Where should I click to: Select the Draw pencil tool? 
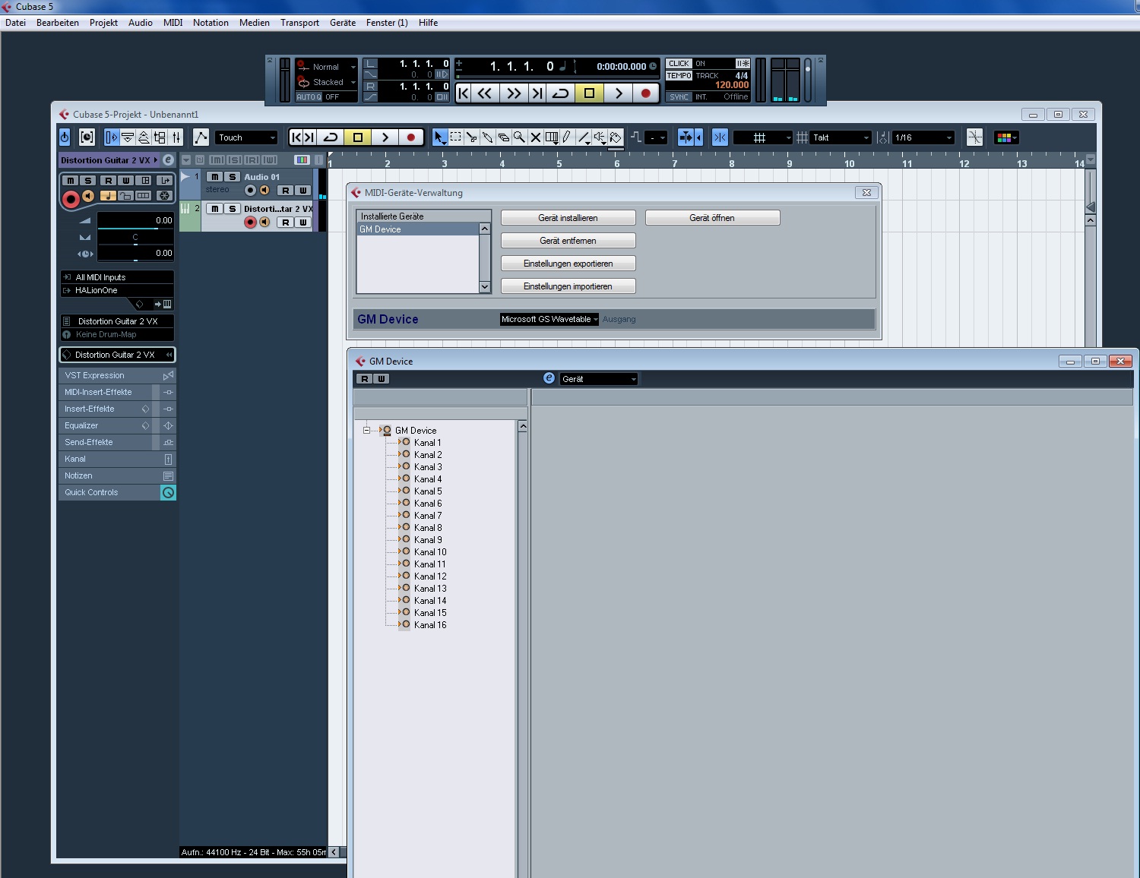point(567,137)
